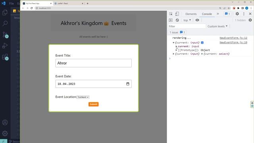This screenshot has width=254, height=143.
Task: Click the orange Submit button
Action: [x=94, y=104]
